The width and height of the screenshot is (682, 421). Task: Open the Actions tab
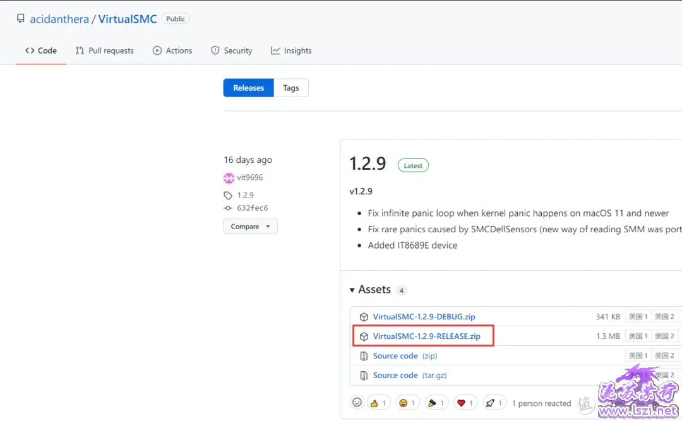[x=172, y=50]
